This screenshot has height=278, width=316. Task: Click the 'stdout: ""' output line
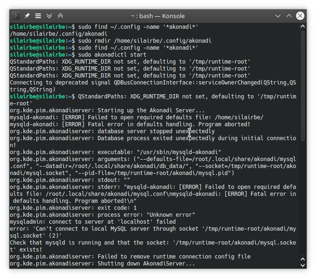point(70,180)
